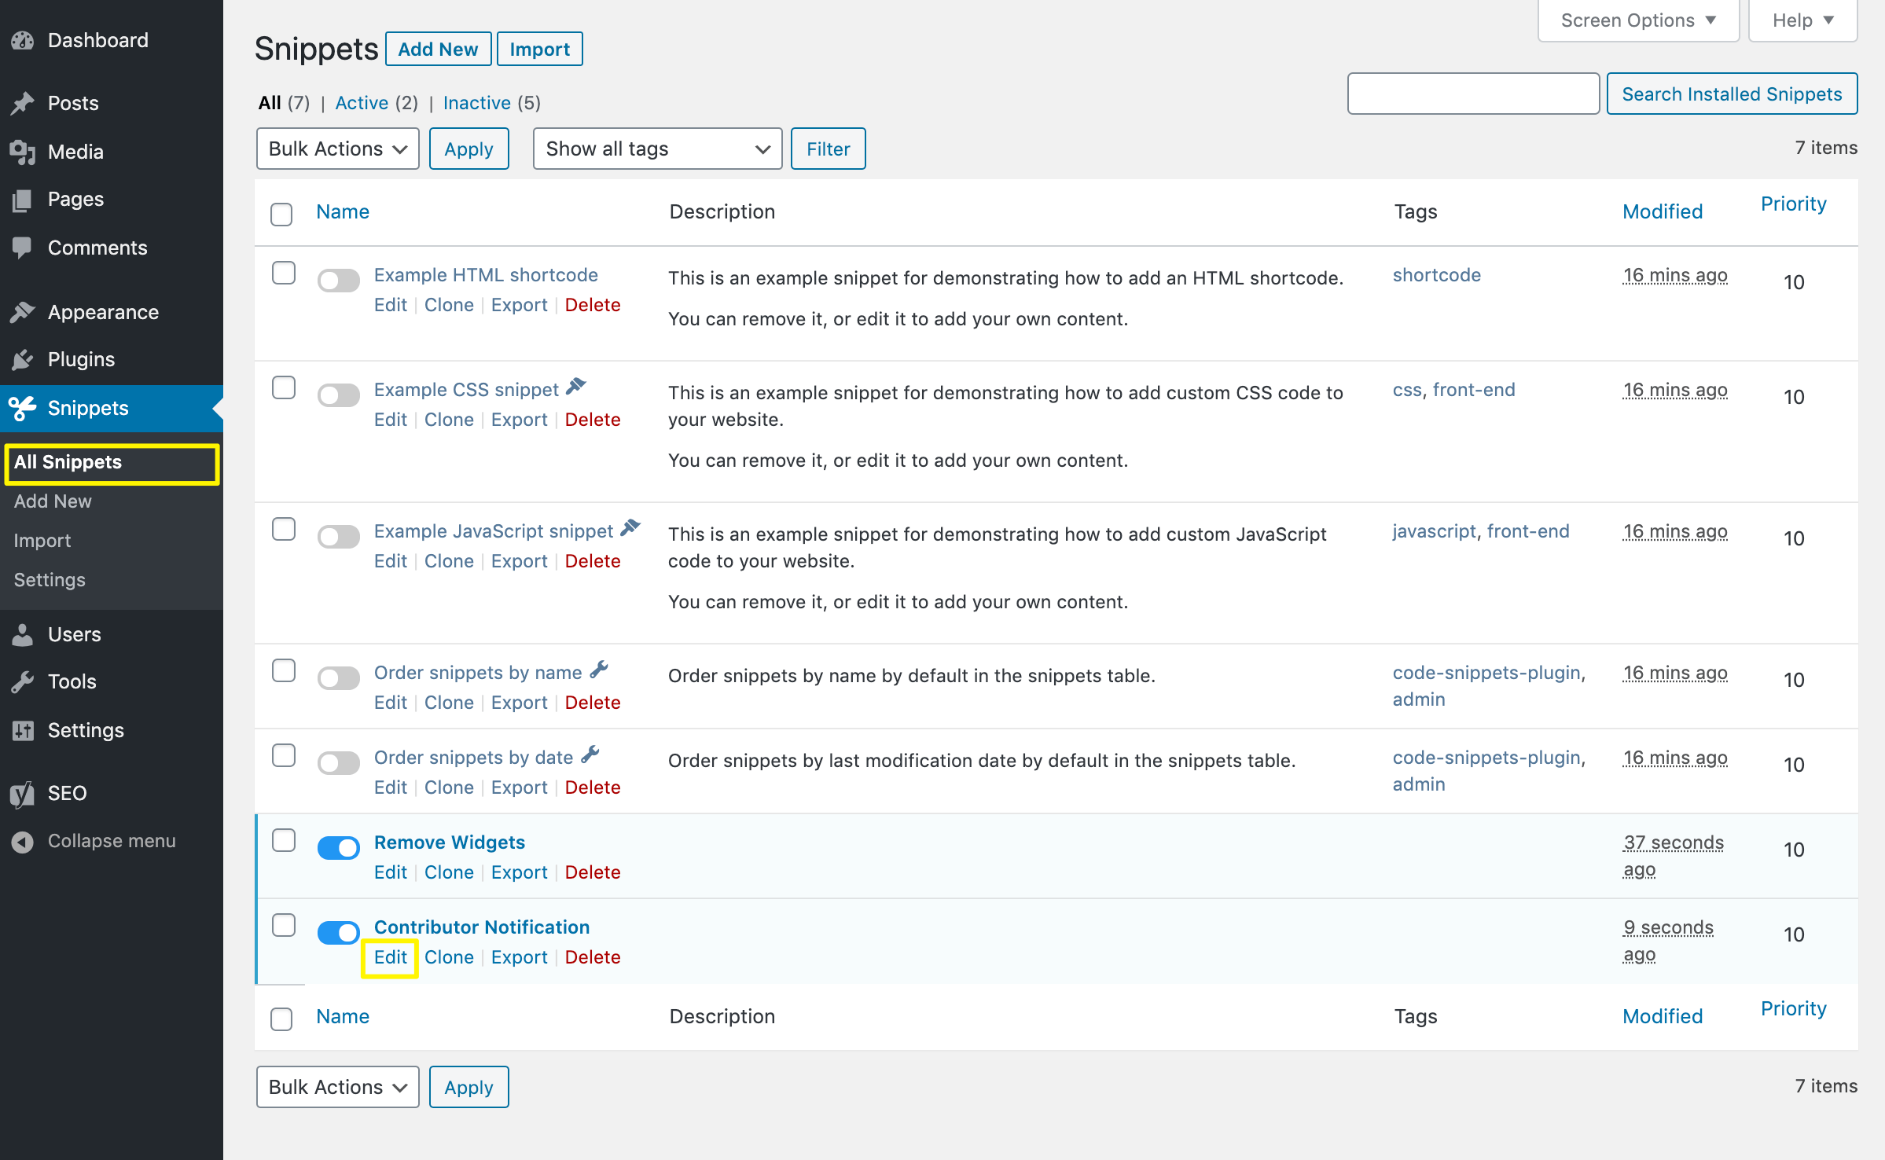The height and width of the screenshot is (1160, 1885).
Task: Click the Search Installed Snippets button
Action: pyautogui.click(x=1734, y=93)
